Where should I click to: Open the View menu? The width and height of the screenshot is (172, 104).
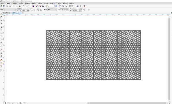tap(15, 3)
